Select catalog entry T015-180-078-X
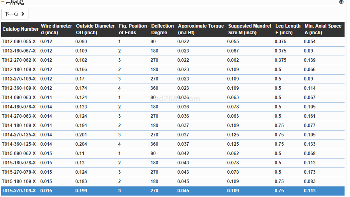The height and width of the screenshot is (197, 350). [19, 163]
